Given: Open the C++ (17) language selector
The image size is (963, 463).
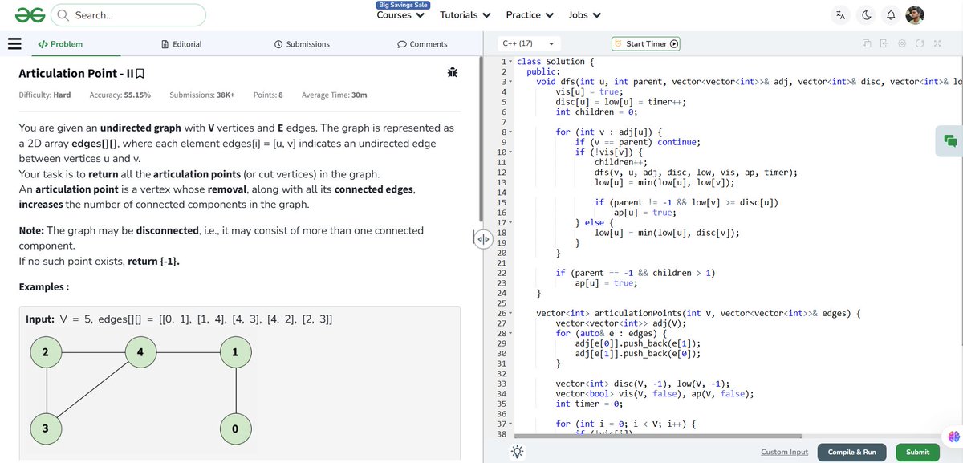Looking at the screenshot, I should [528, 43].
